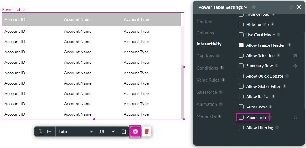Click info icon beside Value Rules tab
The height and width of the screenshot is (148, 306).
[223, 80]
